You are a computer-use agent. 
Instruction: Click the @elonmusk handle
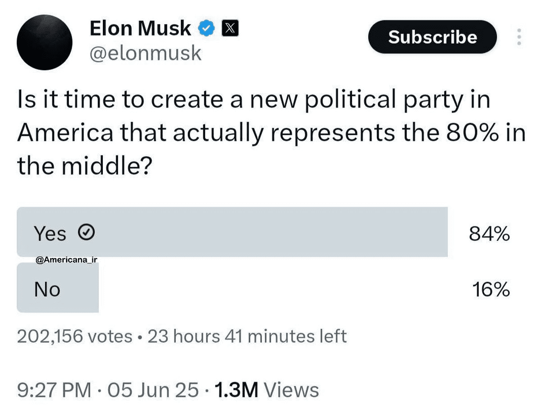coord(145,54)
